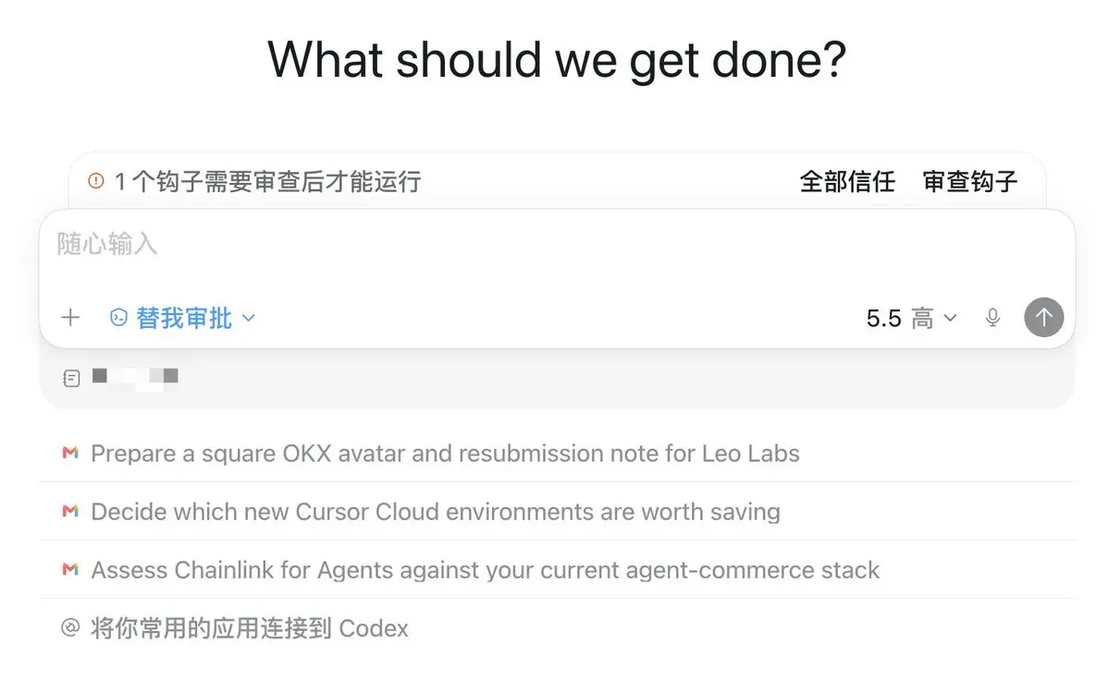This screenshot has height=680, width=1109.
Task: Click the Gmail icon beside Cursor Cloud suggestion
Action: point(70,511)
